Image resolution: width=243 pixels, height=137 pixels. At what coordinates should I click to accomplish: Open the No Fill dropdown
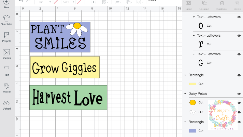(68, 2)
